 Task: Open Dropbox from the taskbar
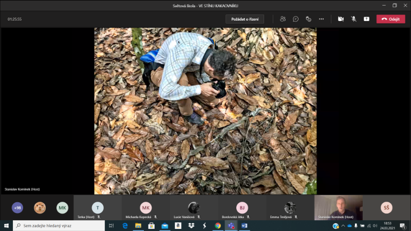pyautogui.click(x=191, y=225)
